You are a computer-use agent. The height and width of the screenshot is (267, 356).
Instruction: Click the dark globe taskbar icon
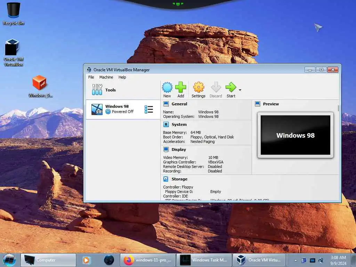[109, 260]
